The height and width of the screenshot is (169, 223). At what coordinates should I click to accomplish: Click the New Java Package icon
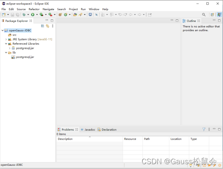[x=60, y=15]
